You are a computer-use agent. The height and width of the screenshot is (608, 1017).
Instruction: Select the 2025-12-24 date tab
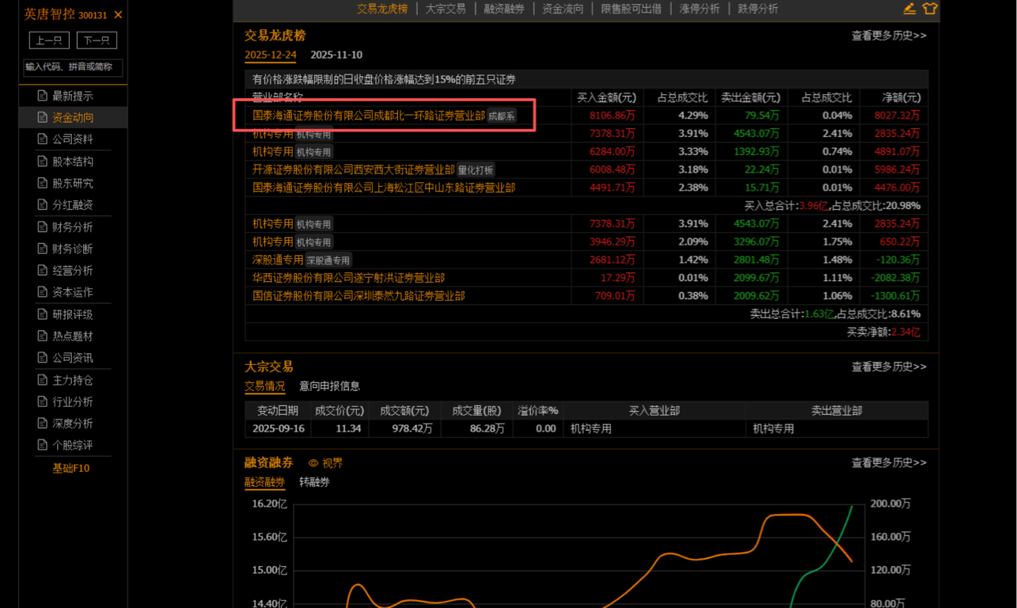(271, 55)
